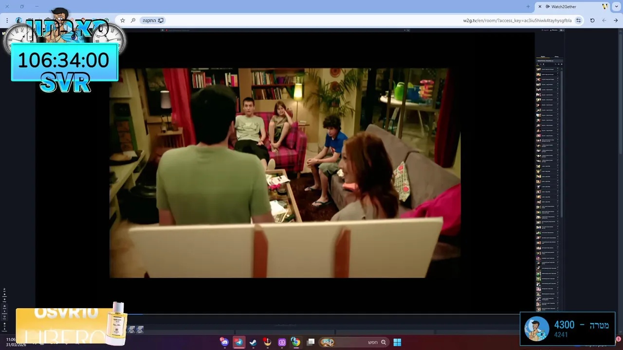Image resolution: width=623 pixels, height=350 pixels.
Task: Click the taskbar search box חפש
Action: pos(354,342)
